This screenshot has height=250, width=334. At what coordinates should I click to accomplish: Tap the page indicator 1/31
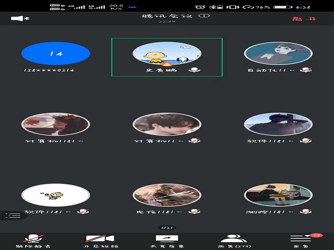[167, 228]
